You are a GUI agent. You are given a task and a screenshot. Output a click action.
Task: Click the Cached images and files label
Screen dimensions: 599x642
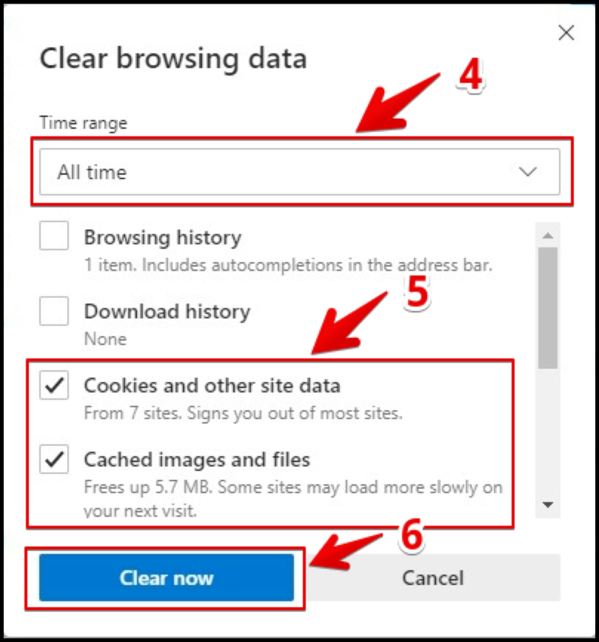[x=197, y=460]
